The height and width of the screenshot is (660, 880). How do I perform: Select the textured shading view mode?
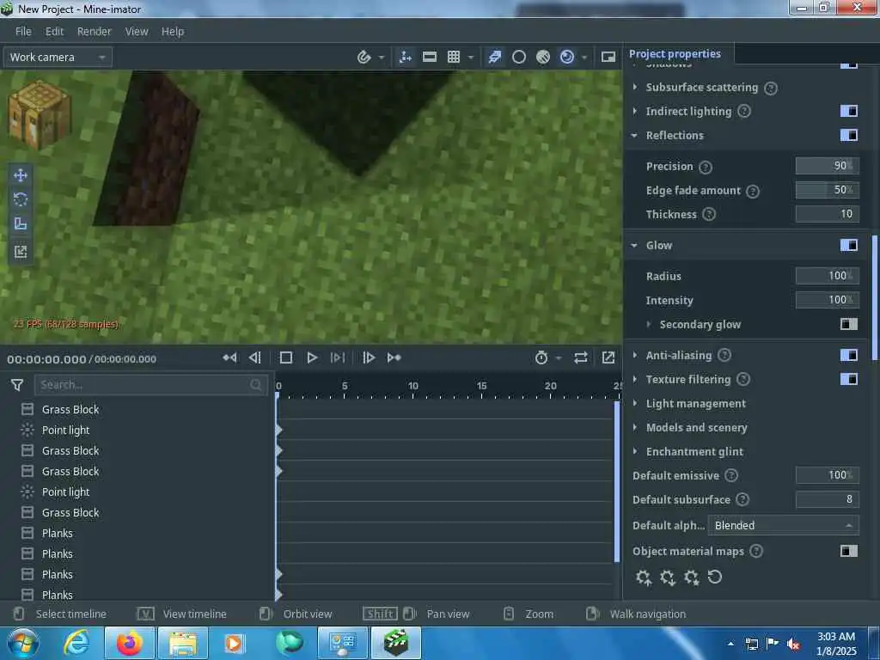click(543, 57)
